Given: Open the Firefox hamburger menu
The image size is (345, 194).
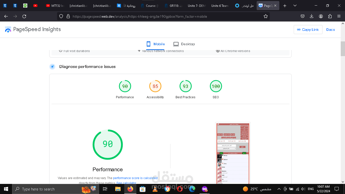Looking at the screenshot, I should pos(339,16).
